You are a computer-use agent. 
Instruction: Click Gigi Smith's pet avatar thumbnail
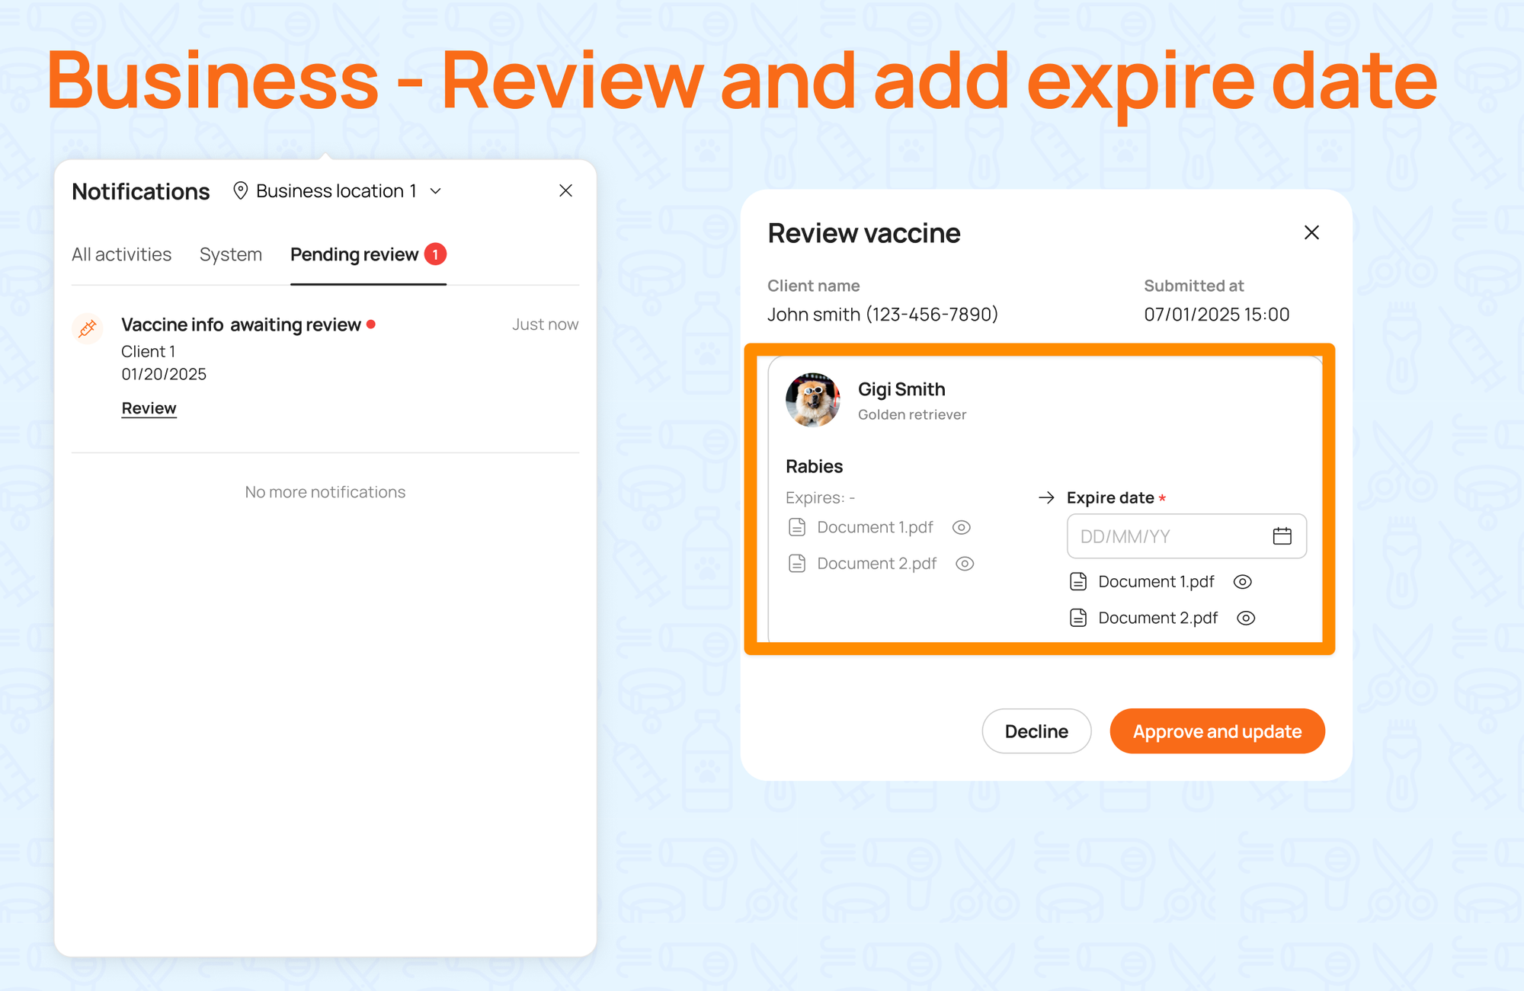812,400
